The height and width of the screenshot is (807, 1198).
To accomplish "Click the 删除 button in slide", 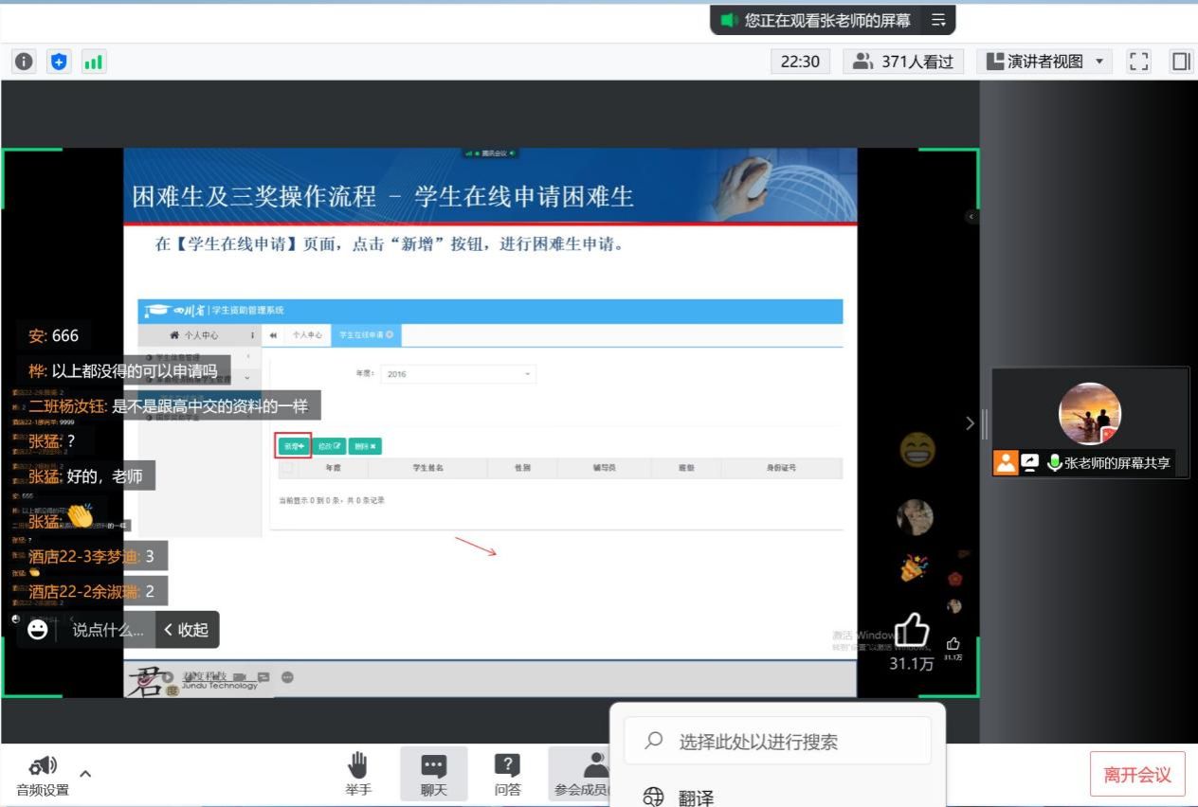I will pos(365,446).
